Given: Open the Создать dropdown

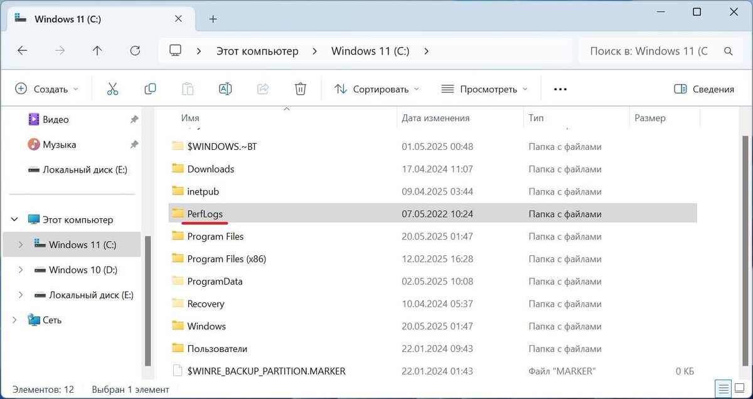Looking at the screenshot, I should pyautogui.click(x=47, y=89).
